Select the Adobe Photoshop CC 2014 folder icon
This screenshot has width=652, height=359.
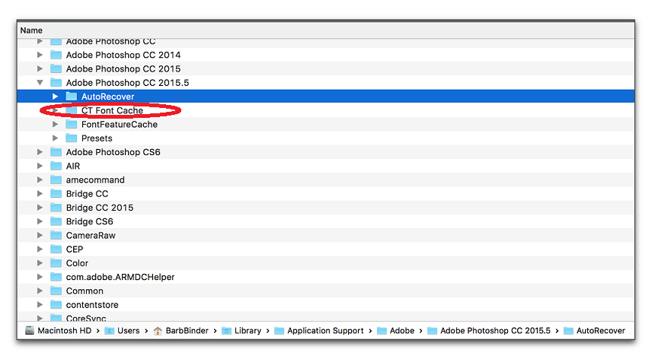tap(56, 55)
